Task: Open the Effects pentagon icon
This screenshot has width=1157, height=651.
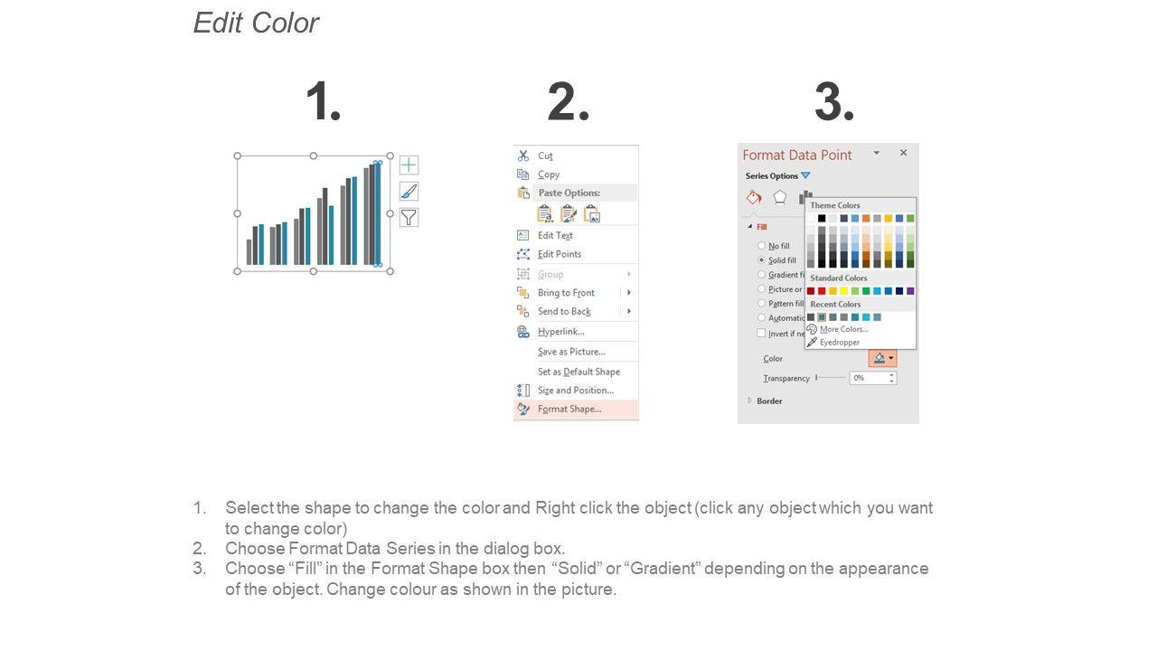Action: point(780,198)
